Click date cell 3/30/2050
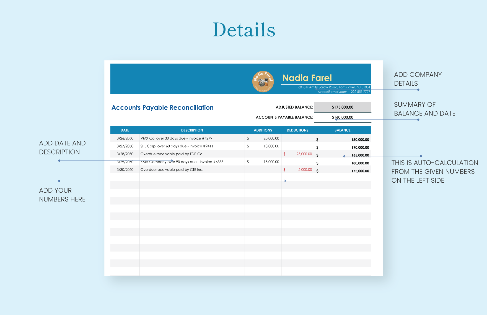The height and width of the screenshot is (315, 487). (125, 170)
